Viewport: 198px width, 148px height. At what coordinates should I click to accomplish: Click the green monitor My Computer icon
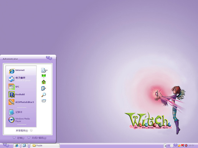44,76
